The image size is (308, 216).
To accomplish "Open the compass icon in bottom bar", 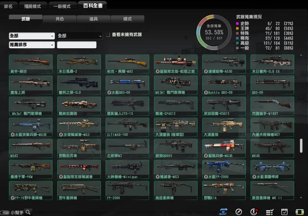I will [x=239, y=212].
